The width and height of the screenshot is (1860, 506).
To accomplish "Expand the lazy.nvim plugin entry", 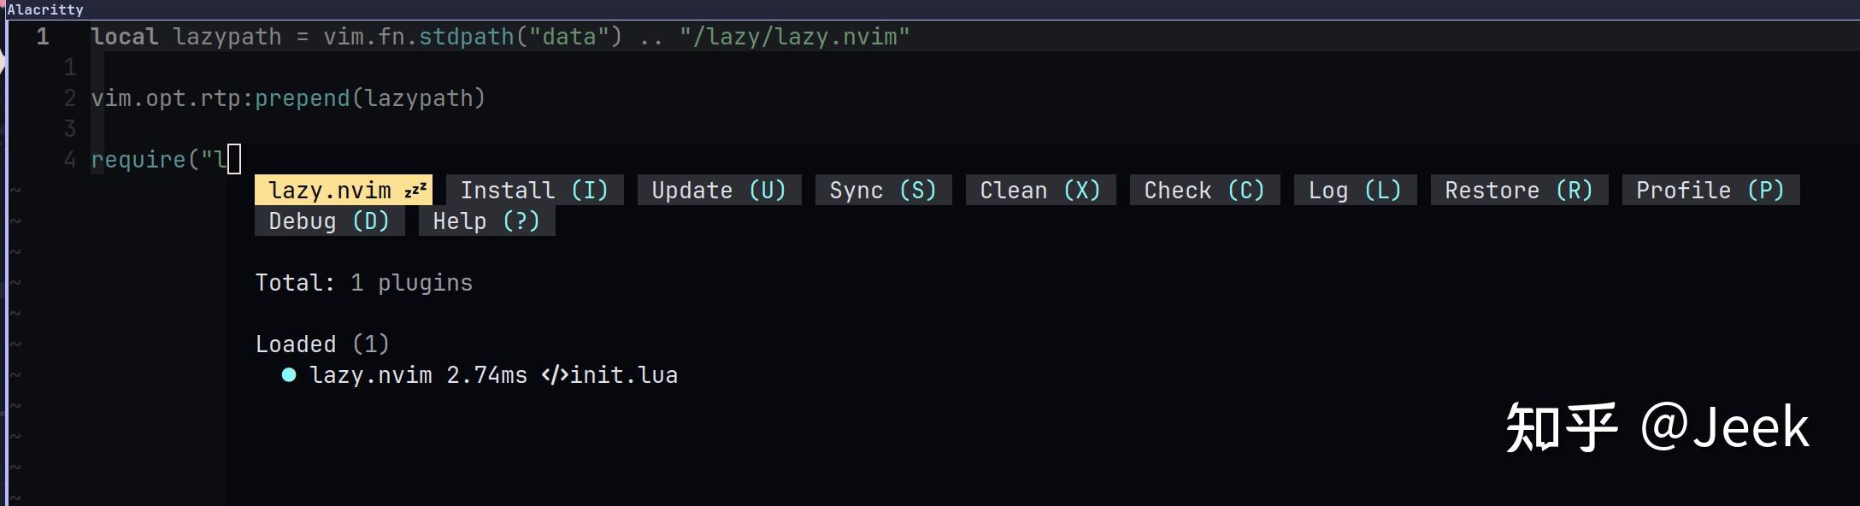I will coord(371,375).
